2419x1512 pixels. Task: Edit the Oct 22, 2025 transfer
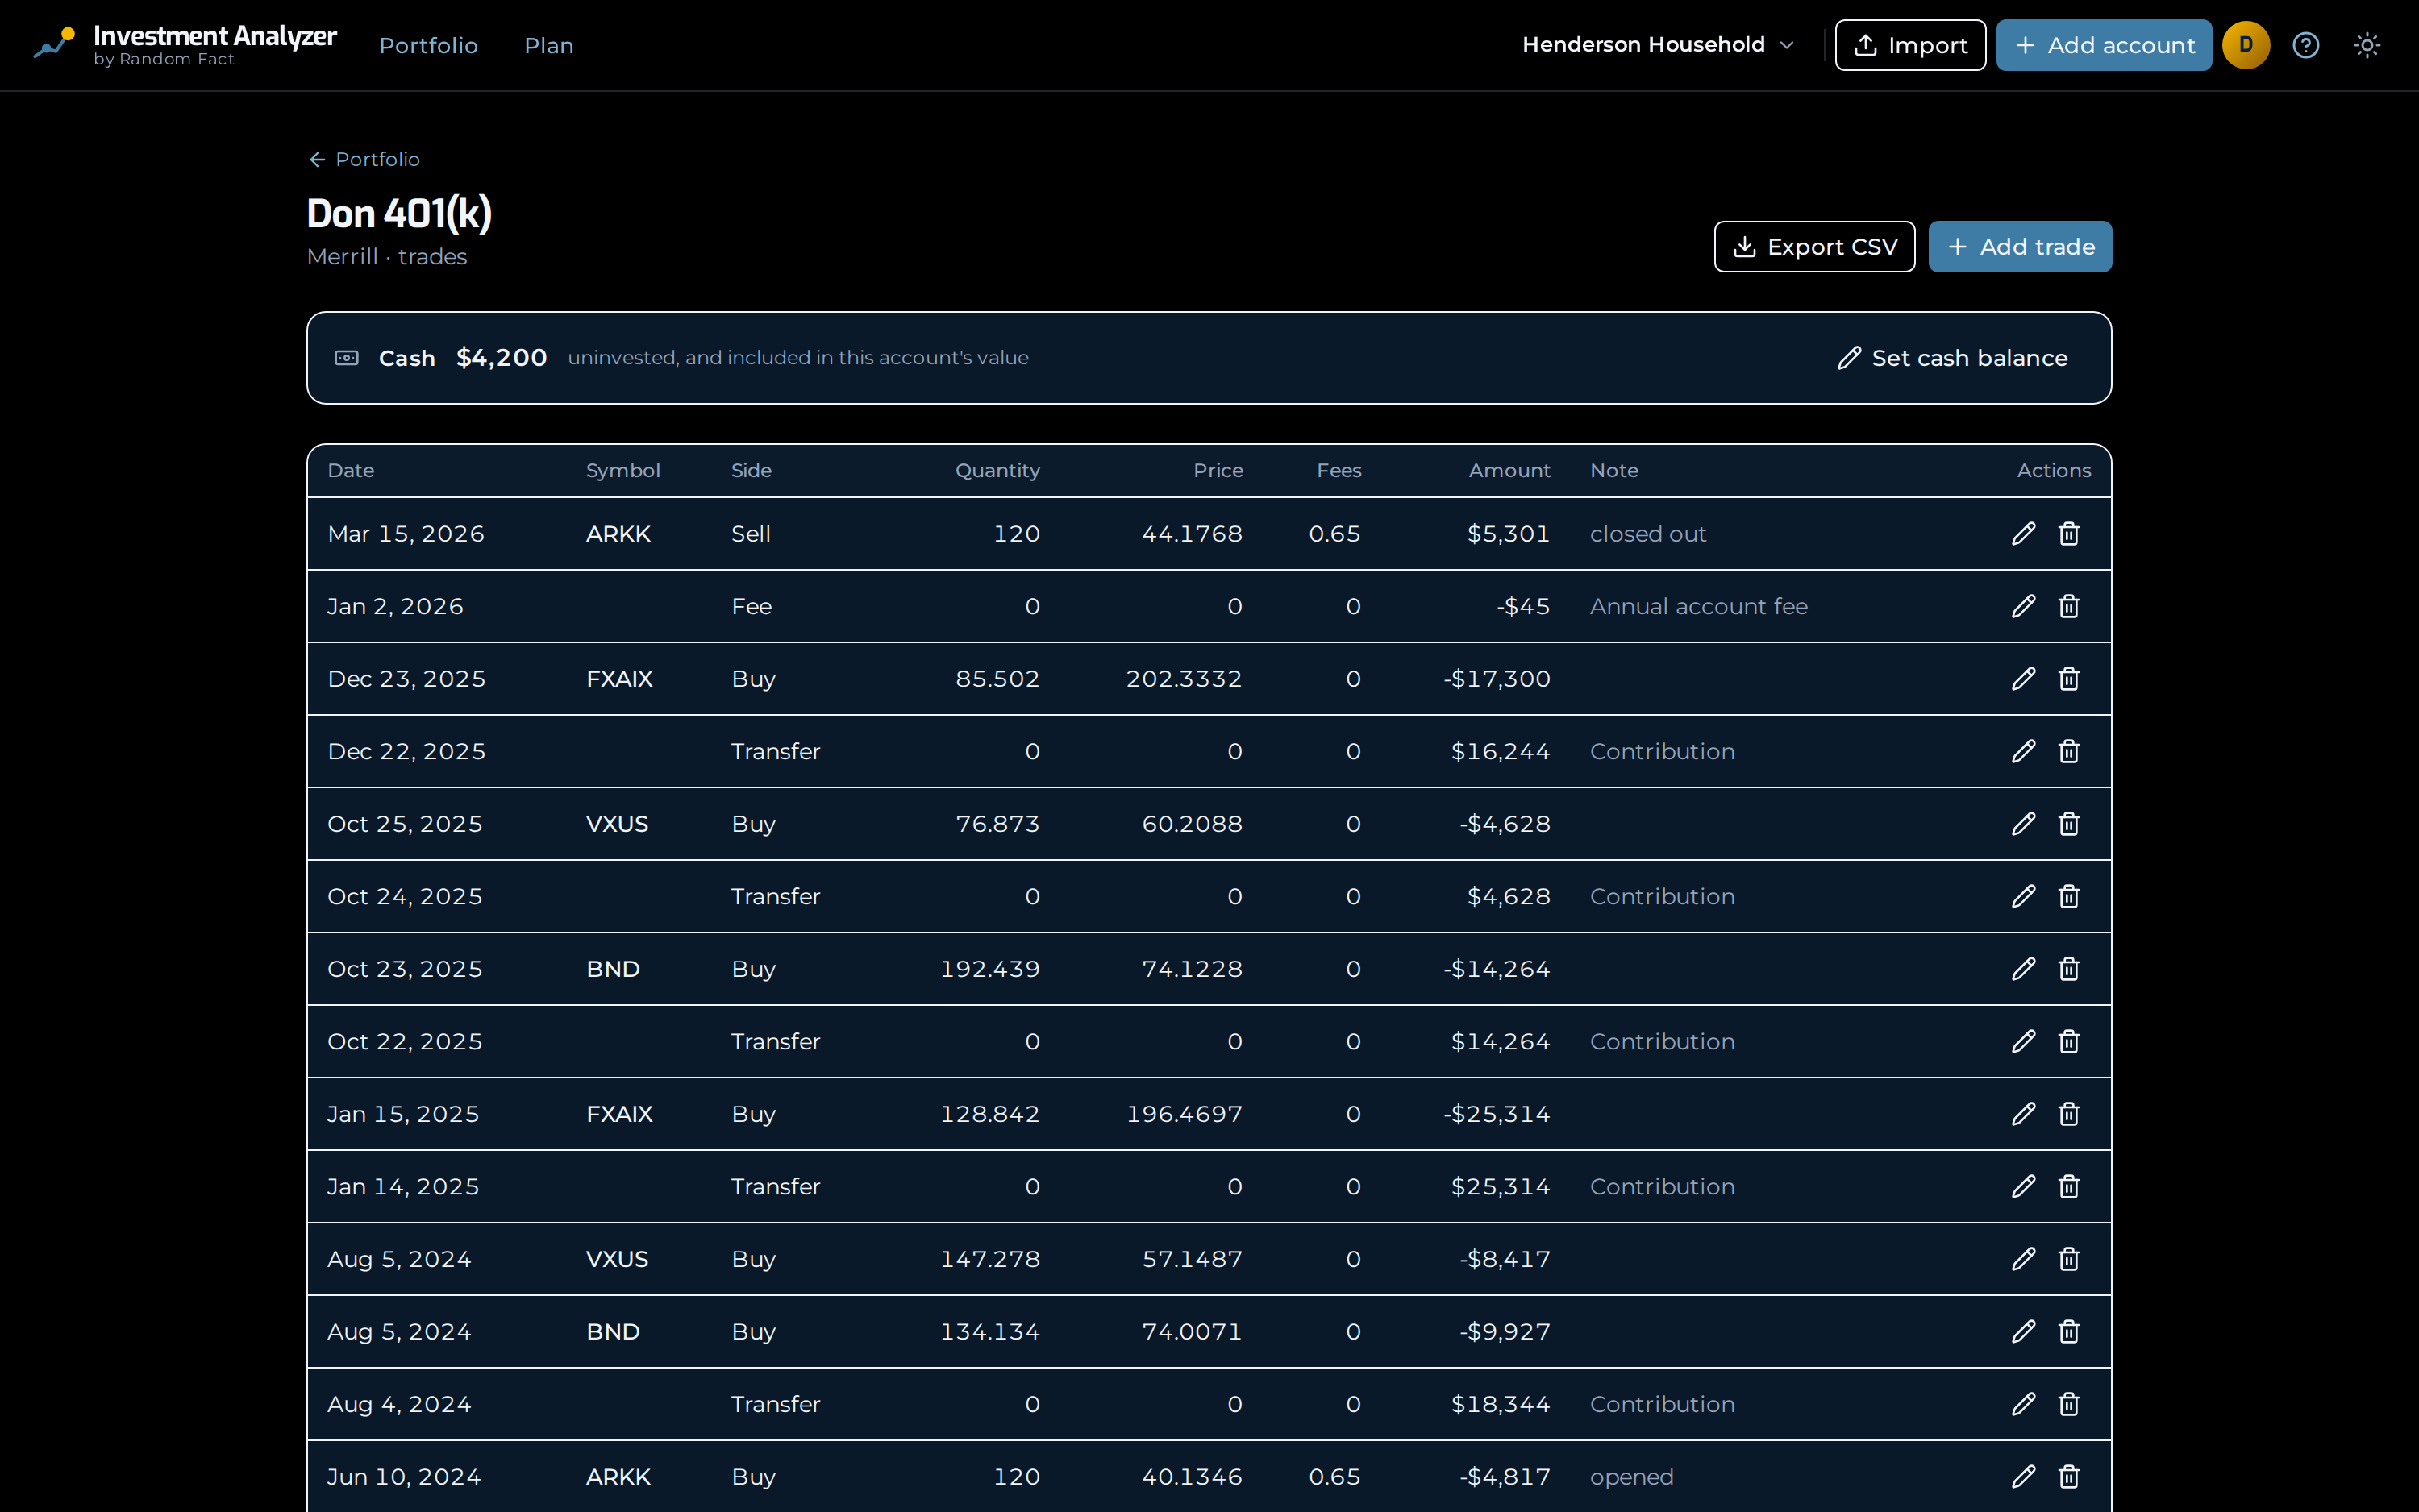[x=2023, y=1041]
